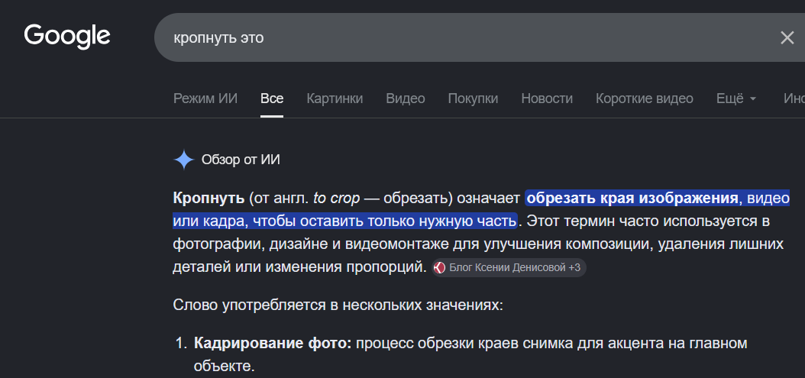Open the "Короткие видео" tab

645,99
